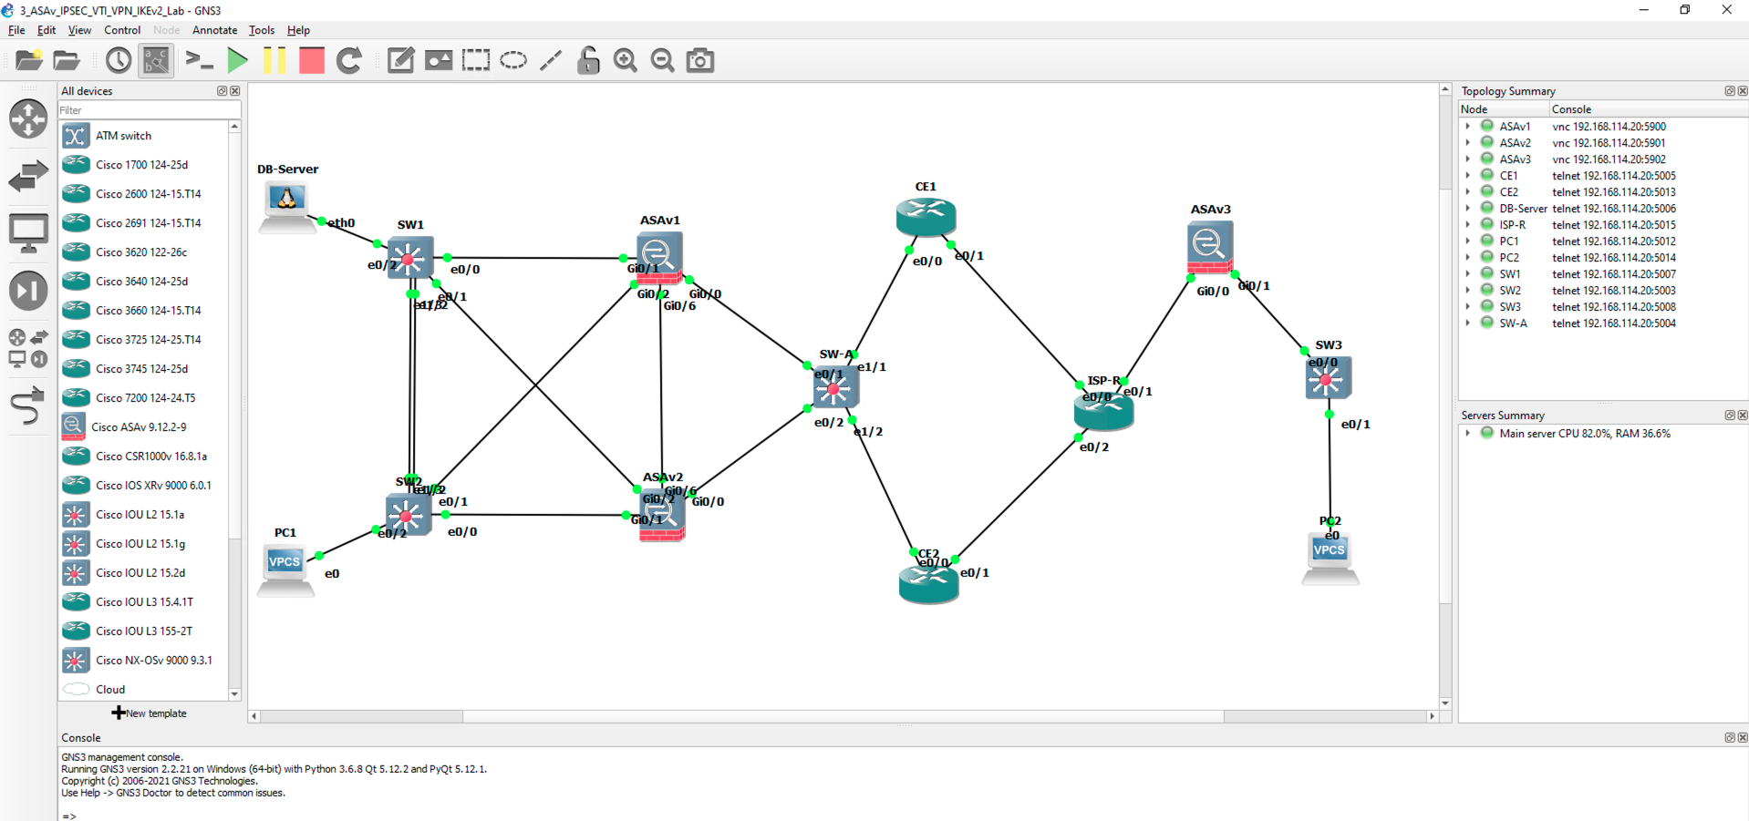Expand SW-A node in Topology Summary
The image size is (1749, 821).
click(1468, 323)
